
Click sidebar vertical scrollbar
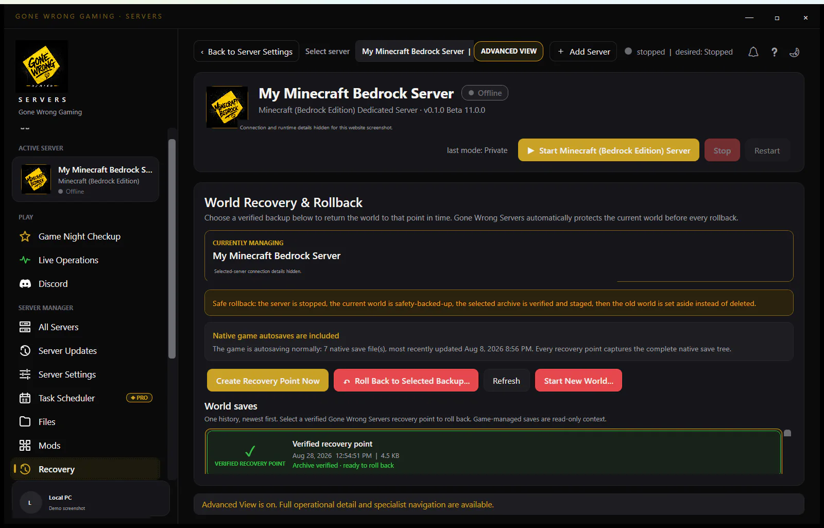pos(172,248)
